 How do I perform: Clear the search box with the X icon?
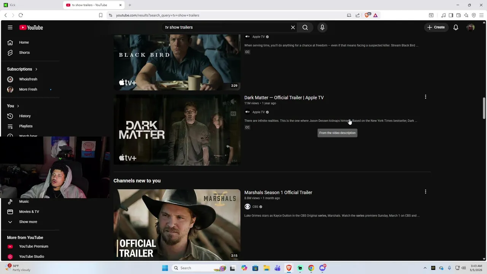(x=293, y=27)
